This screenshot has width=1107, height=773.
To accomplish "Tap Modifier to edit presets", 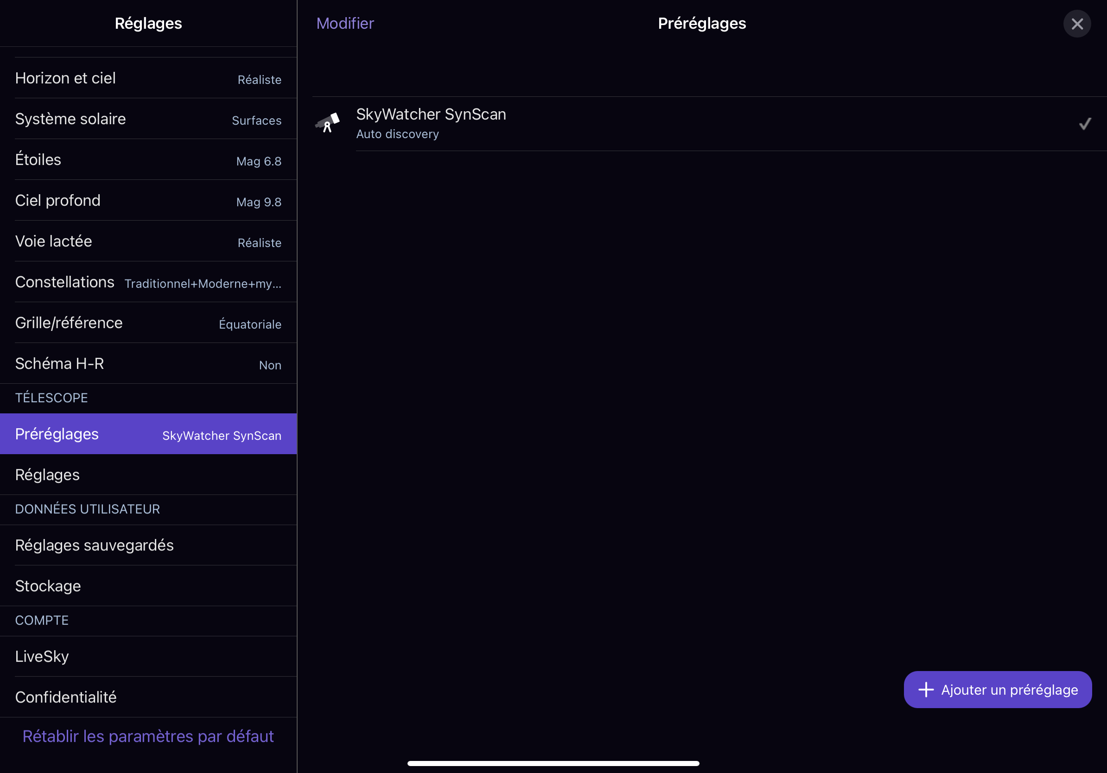I will click(x=345, y=24).
